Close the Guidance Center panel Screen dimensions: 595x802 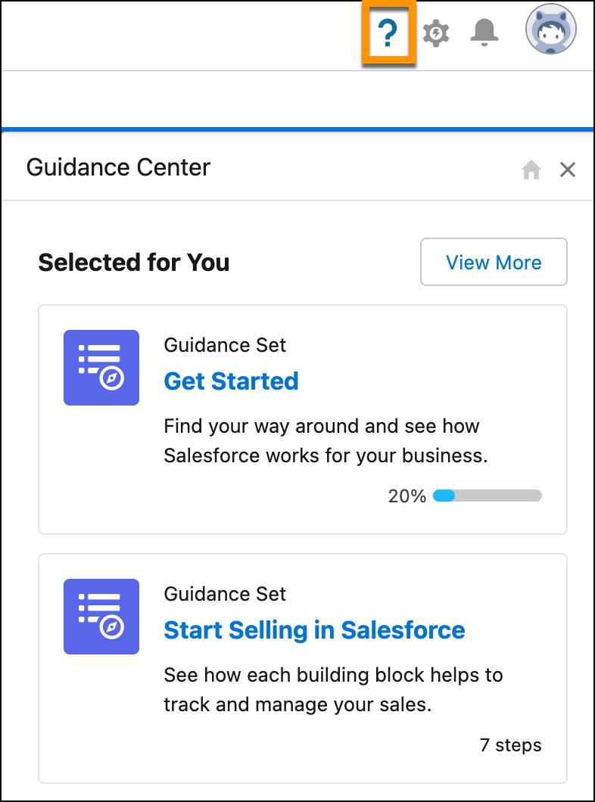[x=568, y=169]
